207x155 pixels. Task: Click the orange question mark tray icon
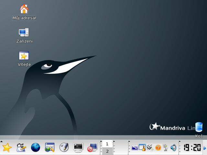click(x=158, y=148)
